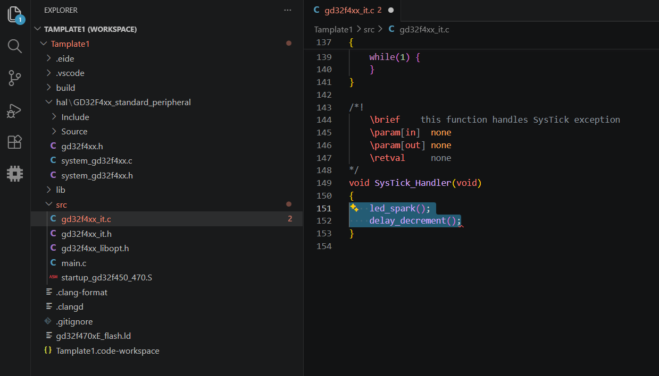Viewport: 659px width, 376px height.
Task: Expand the build folder
Action: [49, 88]
